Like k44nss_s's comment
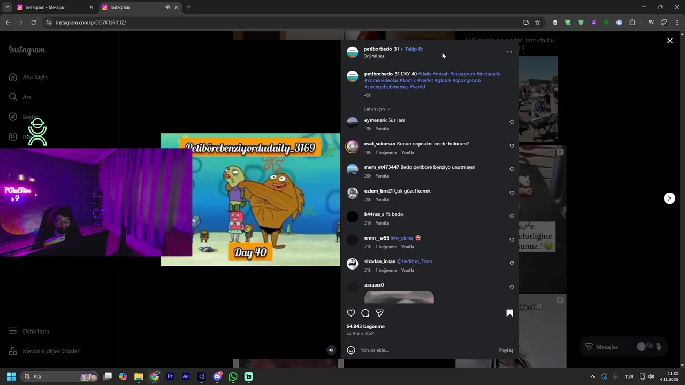 [x=512, y=217]
